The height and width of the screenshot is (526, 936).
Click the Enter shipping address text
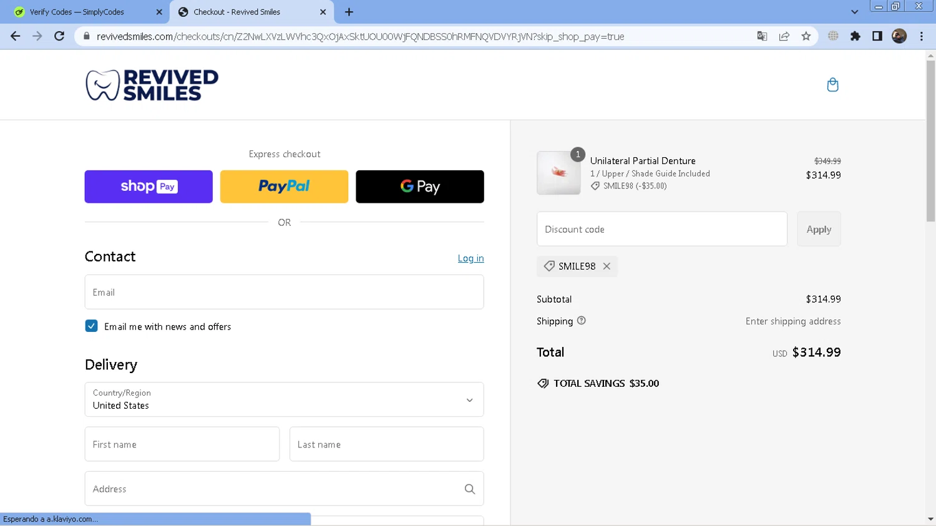[793, 321]
